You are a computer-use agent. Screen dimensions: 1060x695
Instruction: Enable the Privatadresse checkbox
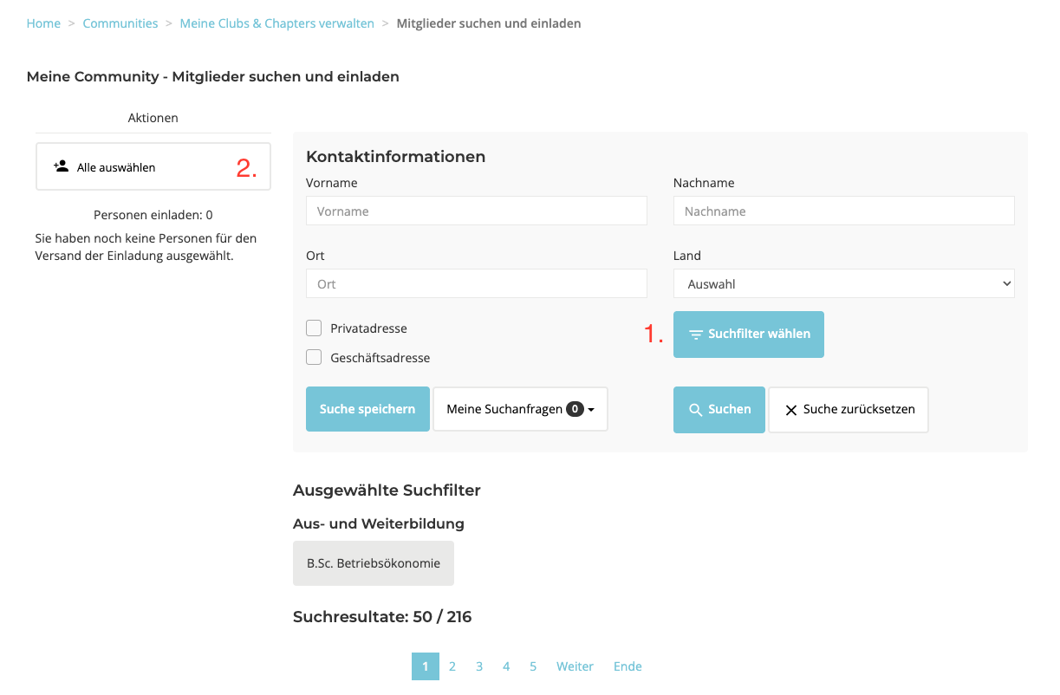pos(314,328)
